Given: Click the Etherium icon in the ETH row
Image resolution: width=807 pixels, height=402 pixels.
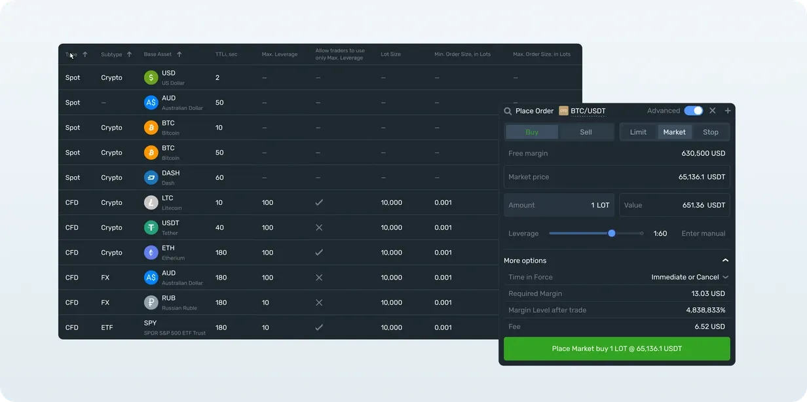Looking at the screenshot, I should 151,252.
